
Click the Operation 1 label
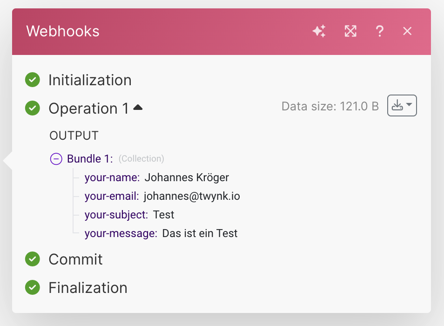pyautogui.click(x=88, y=109)
